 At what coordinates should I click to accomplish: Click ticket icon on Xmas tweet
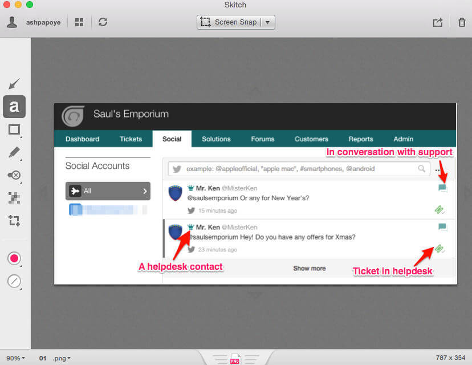coord(439,249)
